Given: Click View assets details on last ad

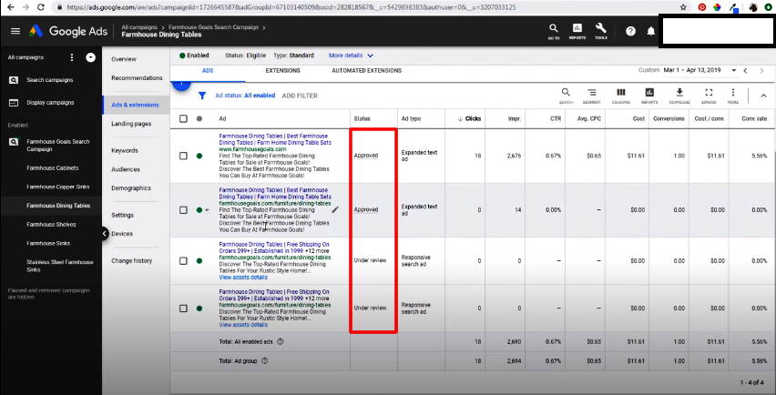Looking at the screenshot, I should point(243,325).
